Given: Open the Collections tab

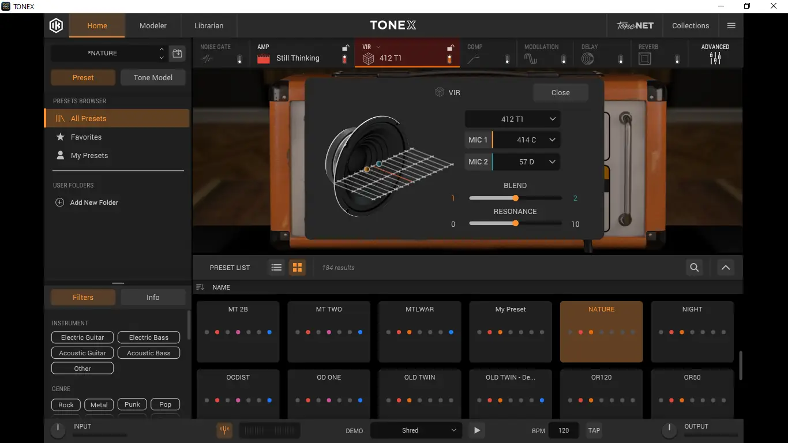Looking at the screenshot, I should click(x=691, y=25).
